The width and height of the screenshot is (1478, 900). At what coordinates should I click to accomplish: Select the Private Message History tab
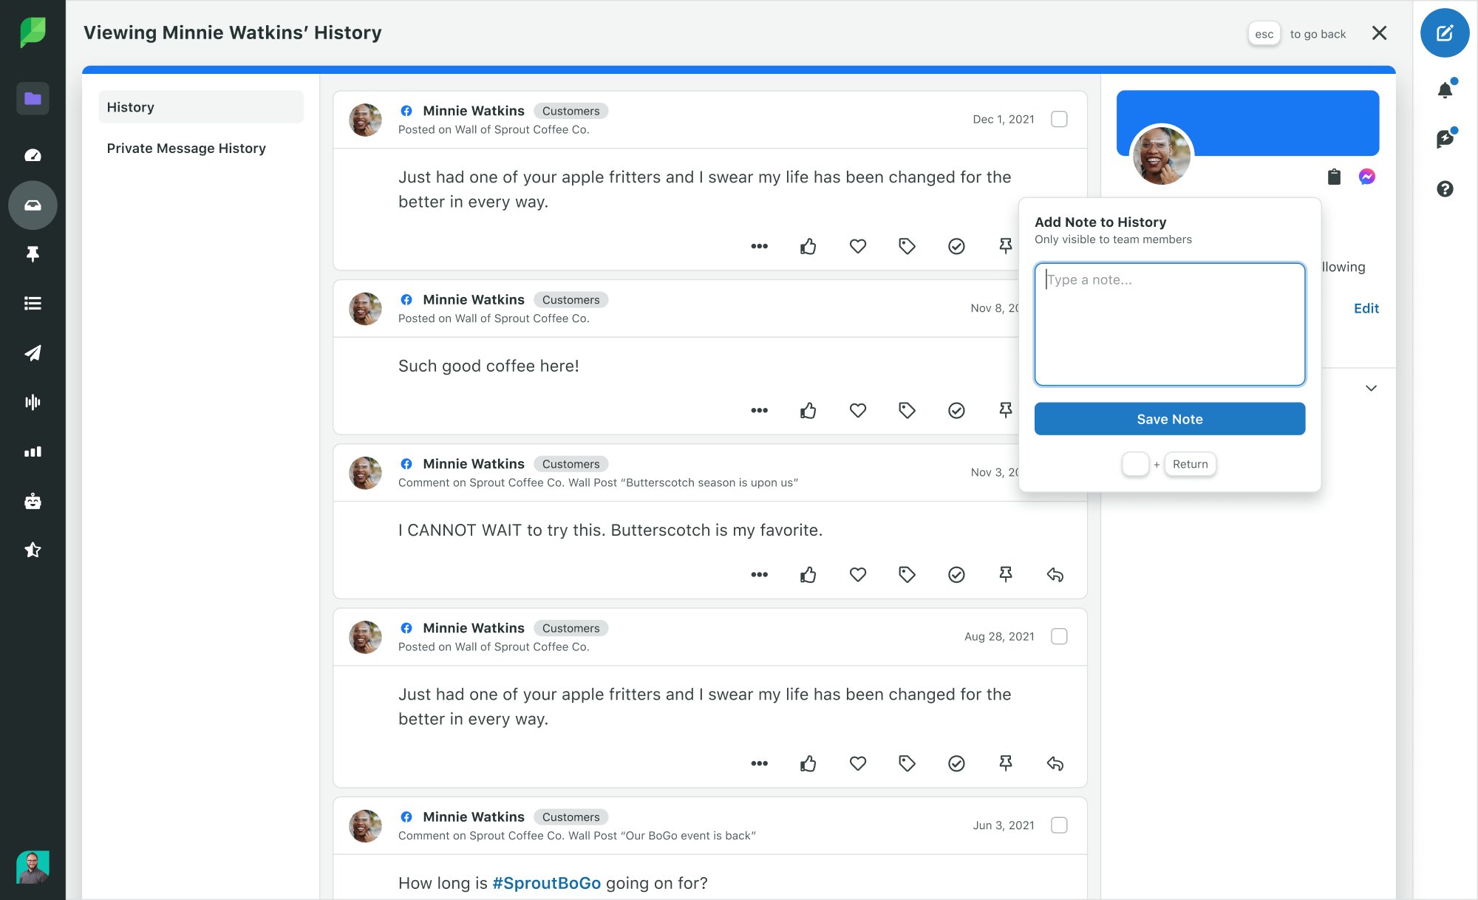[185, 148]
